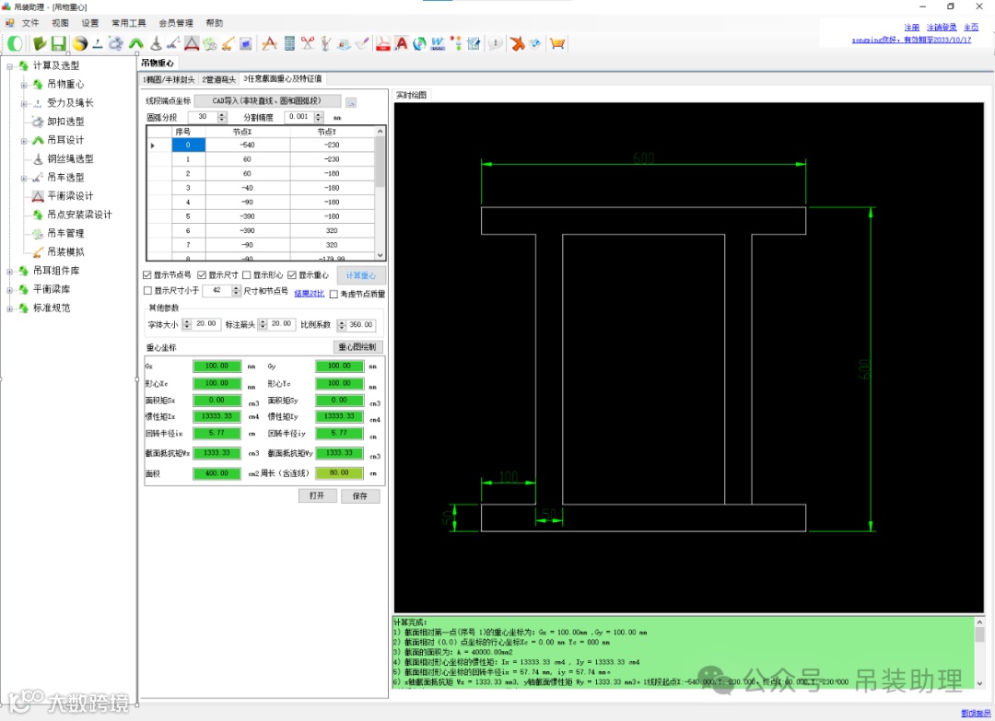Toggle the 显示节点号 checkbox
Image resolution: width=995 pixels, height=721 pixels.
(148, 275)
